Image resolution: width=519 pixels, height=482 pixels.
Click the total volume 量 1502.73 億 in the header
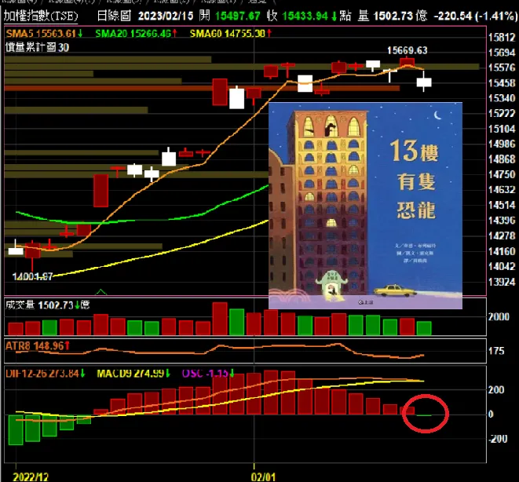click(393, 16)
